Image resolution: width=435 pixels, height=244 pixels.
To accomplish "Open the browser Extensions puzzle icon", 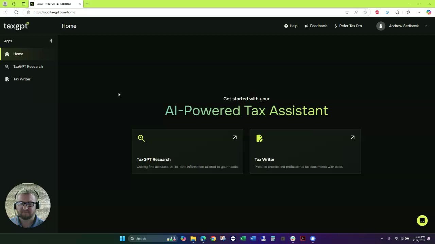I will pos(397,12).
